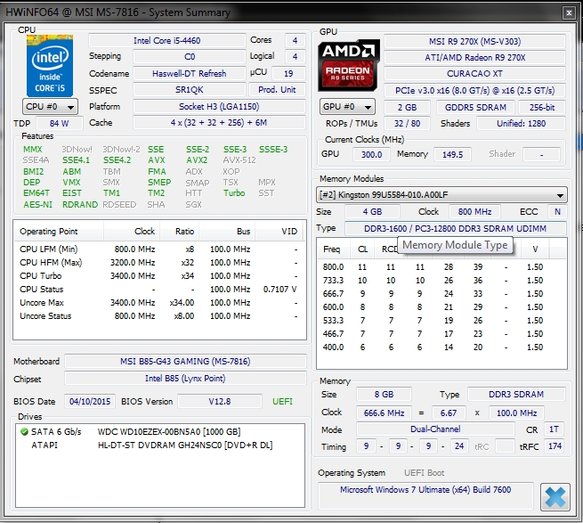Click the GPU memory clock value 149.5
This screenshot has width=583, height=523.
pos(452,154)
